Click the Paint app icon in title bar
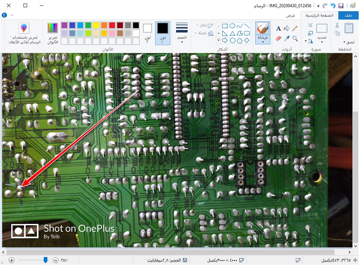Screen dimensions: 359x265 (353, 6)
